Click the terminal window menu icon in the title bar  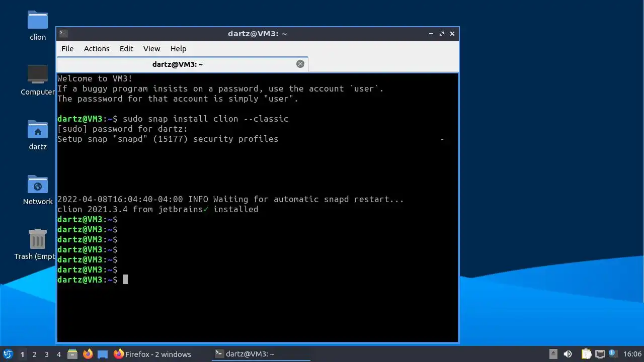pyautogui.click(x=63, y=34)
